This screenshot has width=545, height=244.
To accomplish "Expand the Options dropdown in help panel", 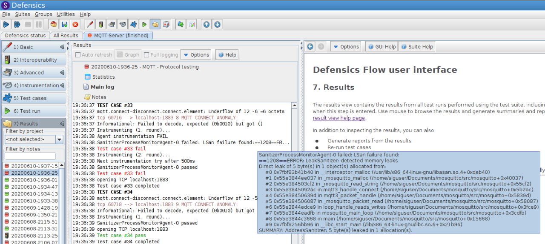I will 346,47.
